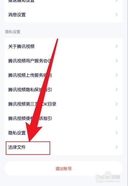This screenshot has width=128, height=186.
Task: Tap chevron beside 隐私保护指引 row
Action: [116, 89]
